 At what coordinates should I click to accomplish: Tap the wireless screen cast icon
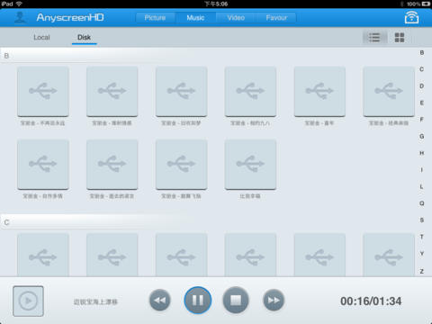coord(411,18)
